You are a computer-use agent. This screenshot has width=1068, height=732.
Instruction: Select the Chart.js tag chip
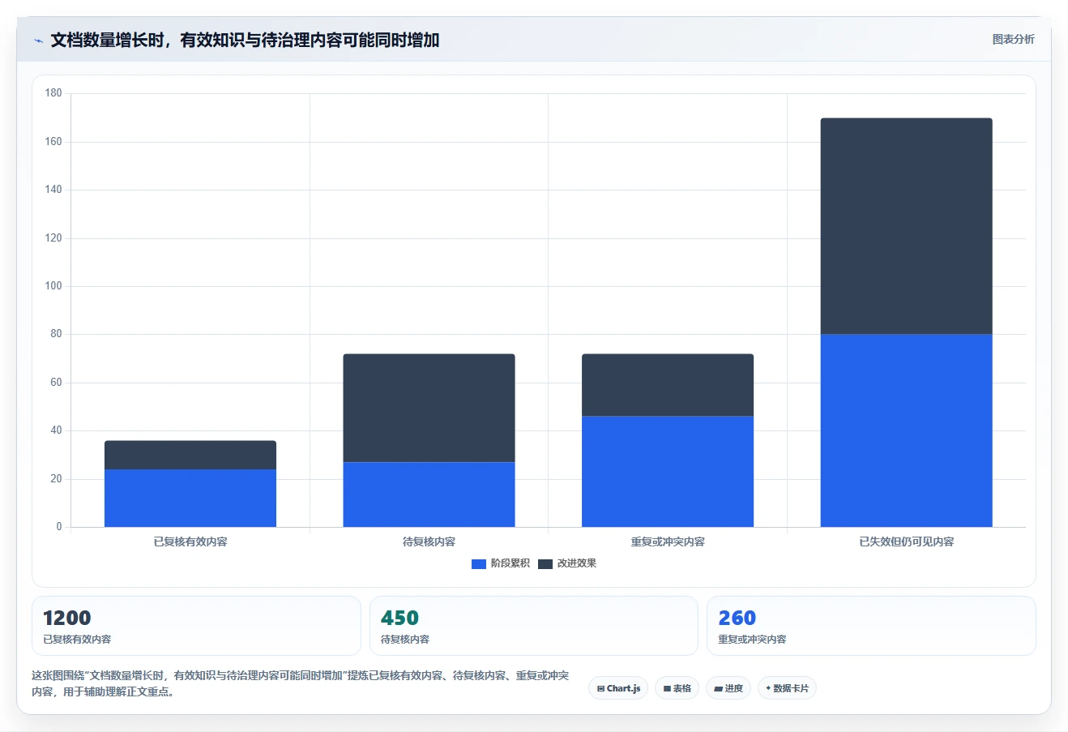(618, 688)
